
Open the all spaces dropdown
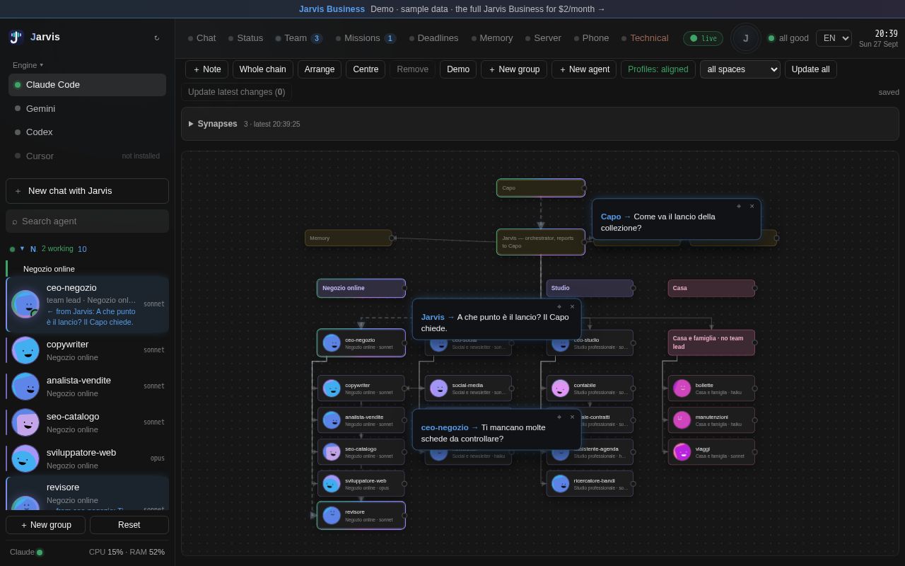(740, 69)
